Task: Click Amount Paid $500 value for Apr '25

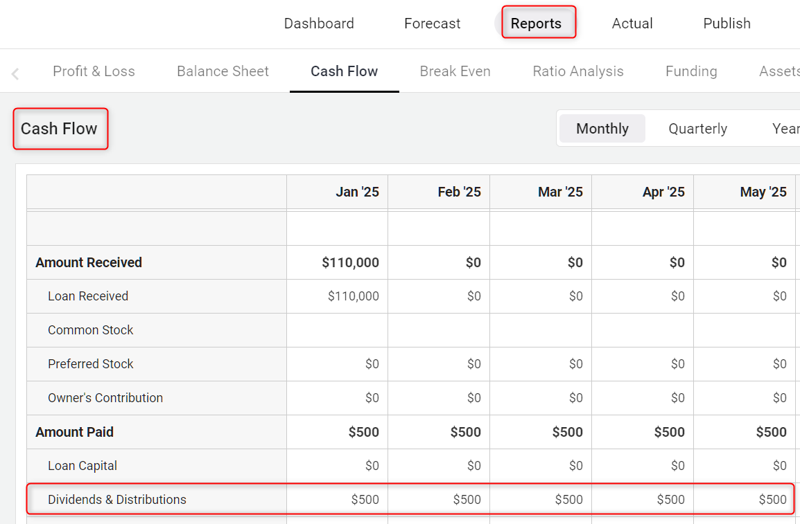Action: tap(670, 433)
